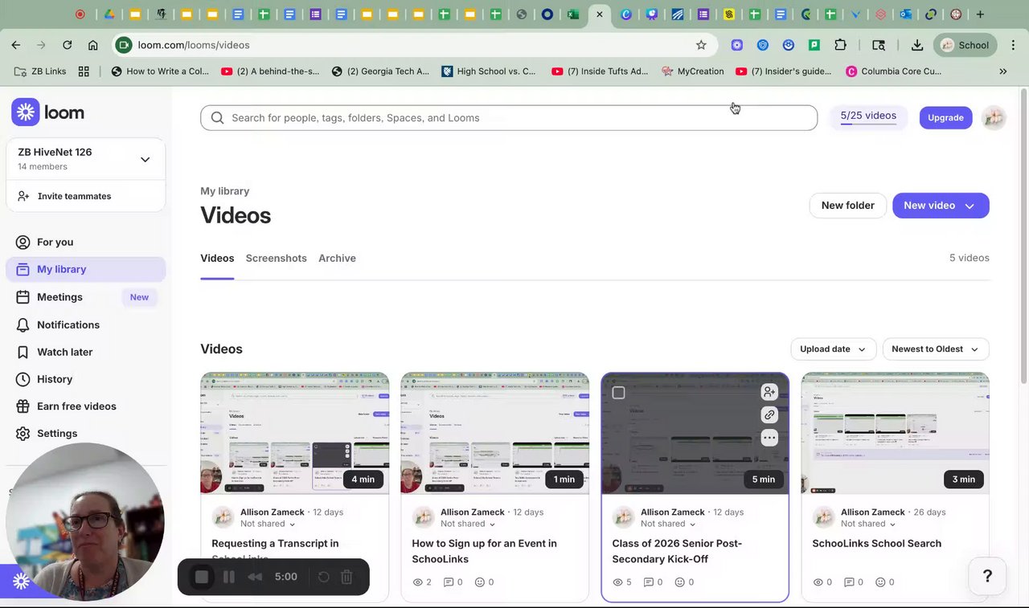Click the browser back arrow
The height and width of the screenshot is (608, 1029).
(x=16, y=45)
